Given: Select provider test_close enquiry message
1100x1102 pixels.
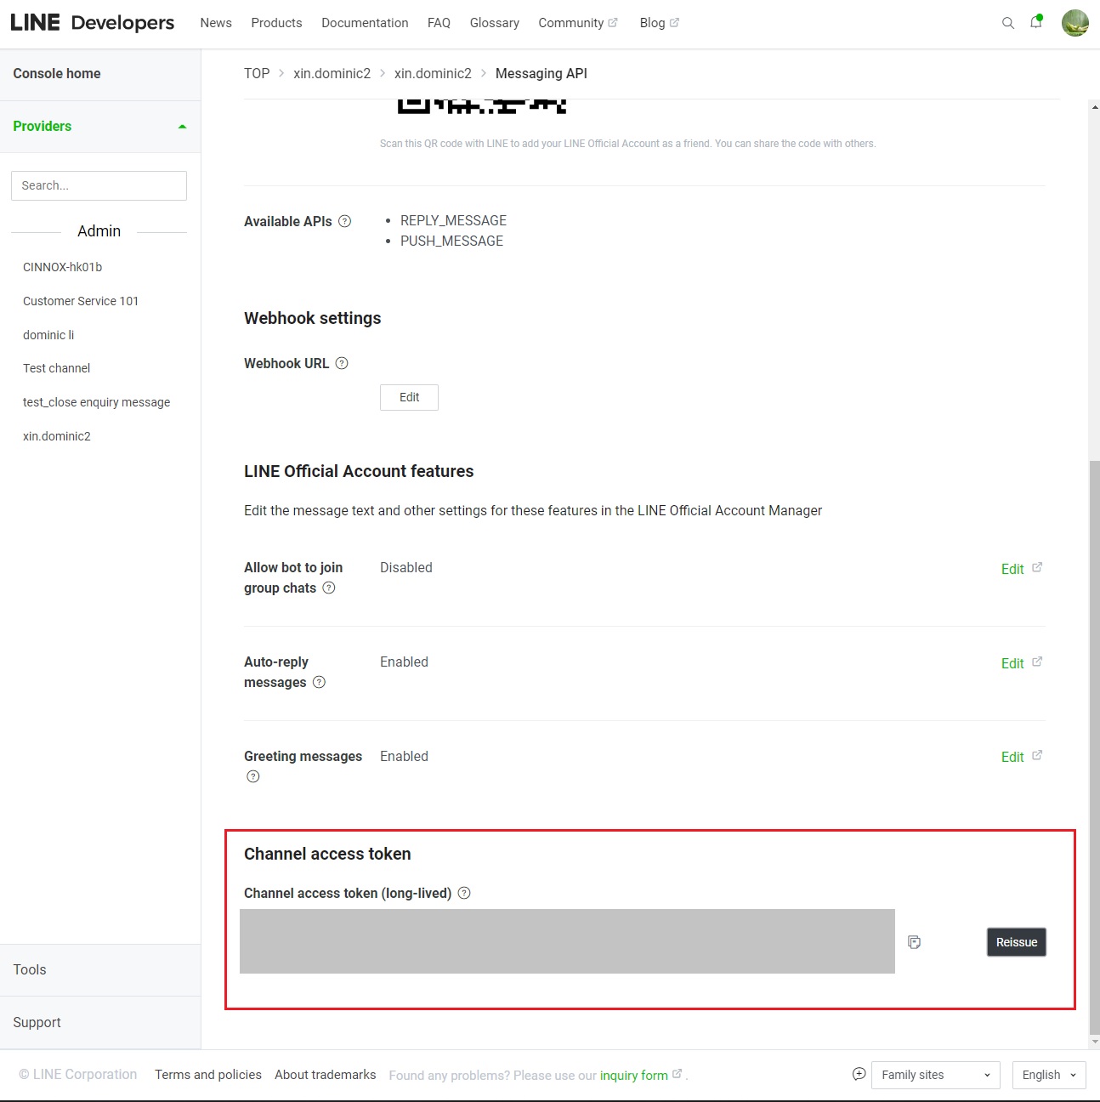Looking at the screenshot, I should click(96, 402).
